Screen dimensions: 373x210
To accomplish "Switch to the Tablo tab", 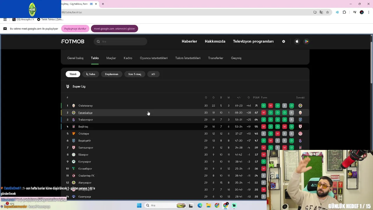I will [95, 58].
